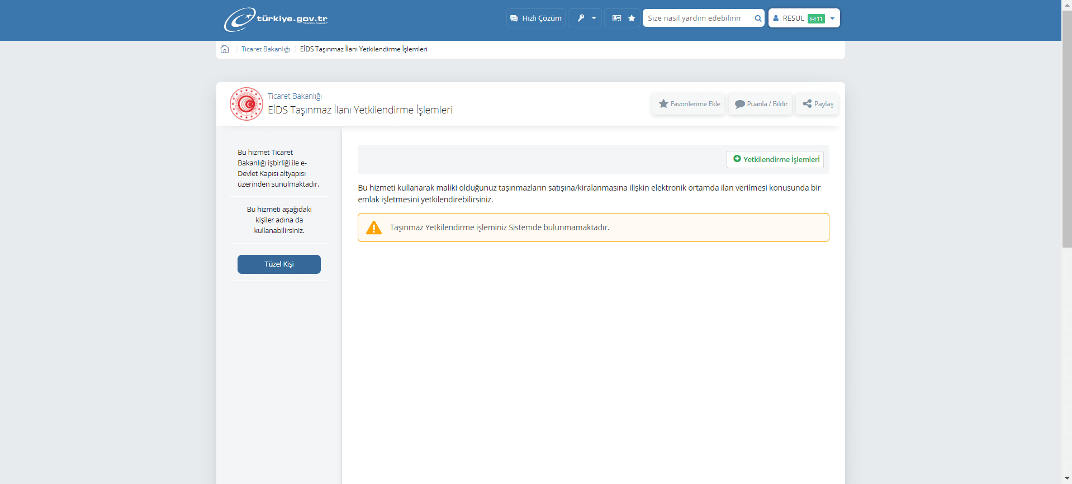Image resolution: width=1072 pixels, height=484 pixels.
Task: Click the scrollbar up arrow
Action: (1067, 4)
